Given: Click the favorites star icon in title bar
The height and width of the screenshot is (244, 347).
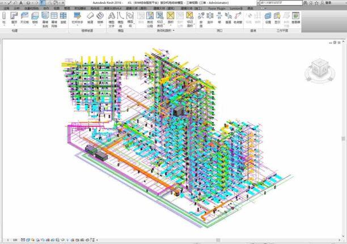Looking at the screenshot, I should pyautogui.click(x=316, y=3).
